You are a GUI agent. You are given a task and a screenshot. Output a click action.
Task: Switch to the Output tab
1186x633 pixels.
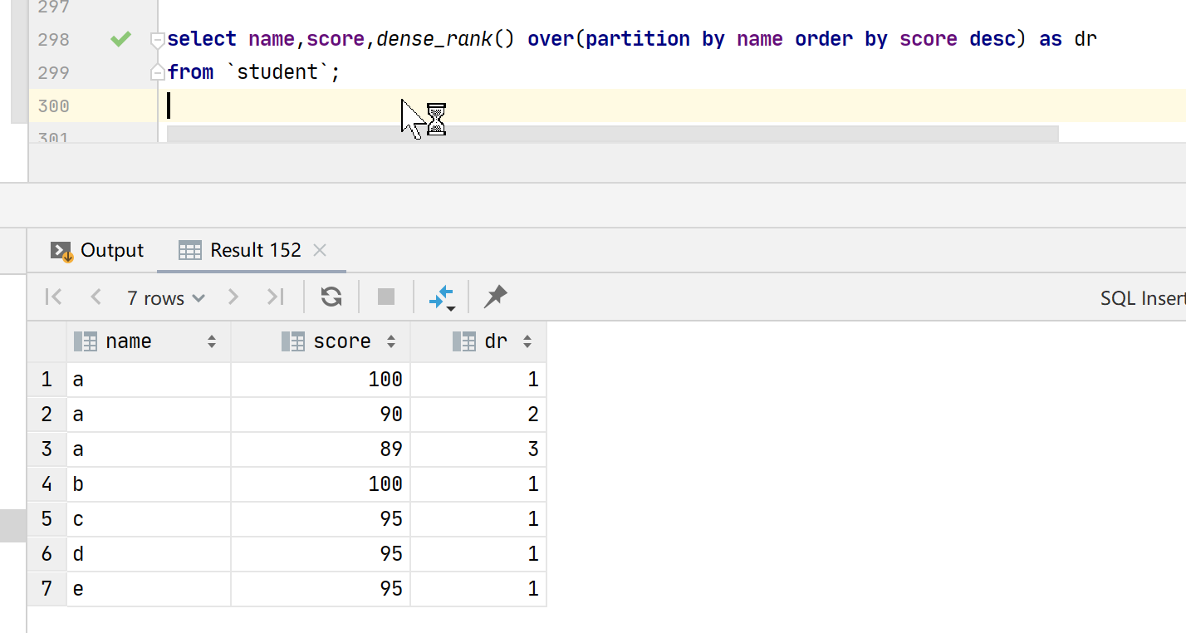click(x=98, y=251)
